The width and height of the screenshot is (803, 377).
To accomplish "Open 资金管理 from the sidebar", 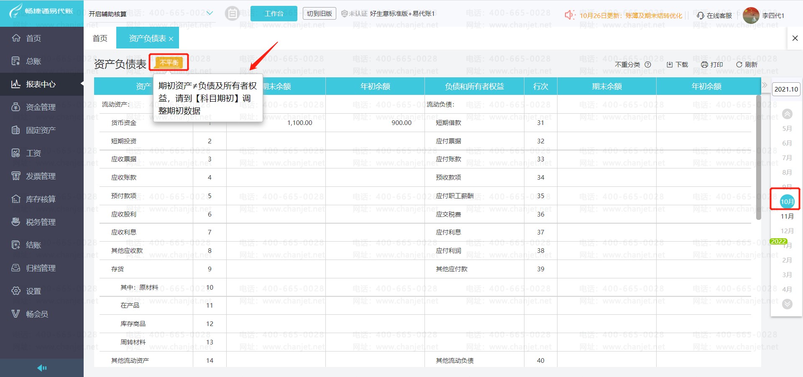I will 40,107.
